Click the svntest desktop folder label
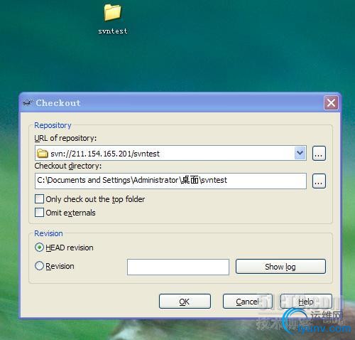Screen dimensions: 355x340 pyautogui.click(x=113, y=31)
